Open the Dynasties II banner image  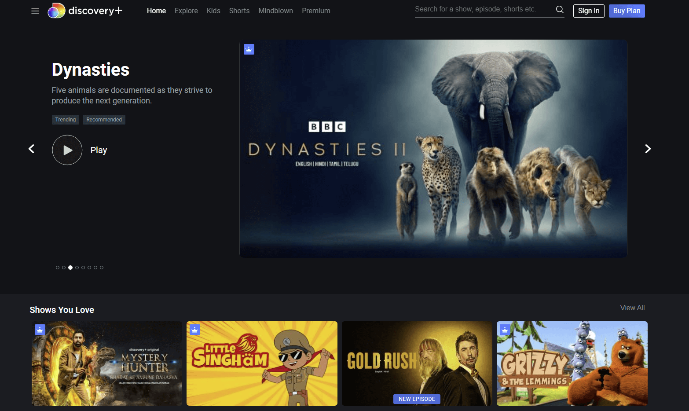[x=433, y=149]
